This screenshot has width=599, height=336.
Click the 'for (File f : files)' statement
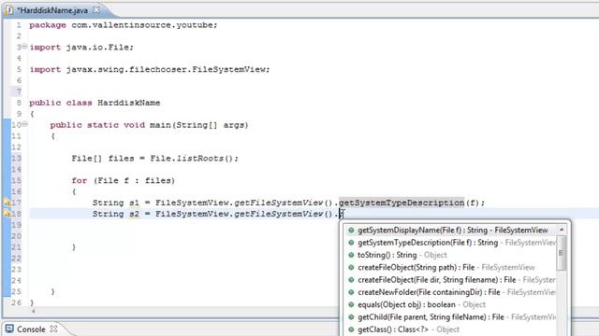[x=123, y=180]
